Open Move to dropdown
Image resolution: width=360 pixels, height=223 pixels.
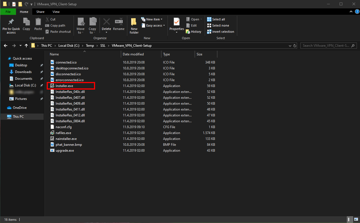point(81,26)
